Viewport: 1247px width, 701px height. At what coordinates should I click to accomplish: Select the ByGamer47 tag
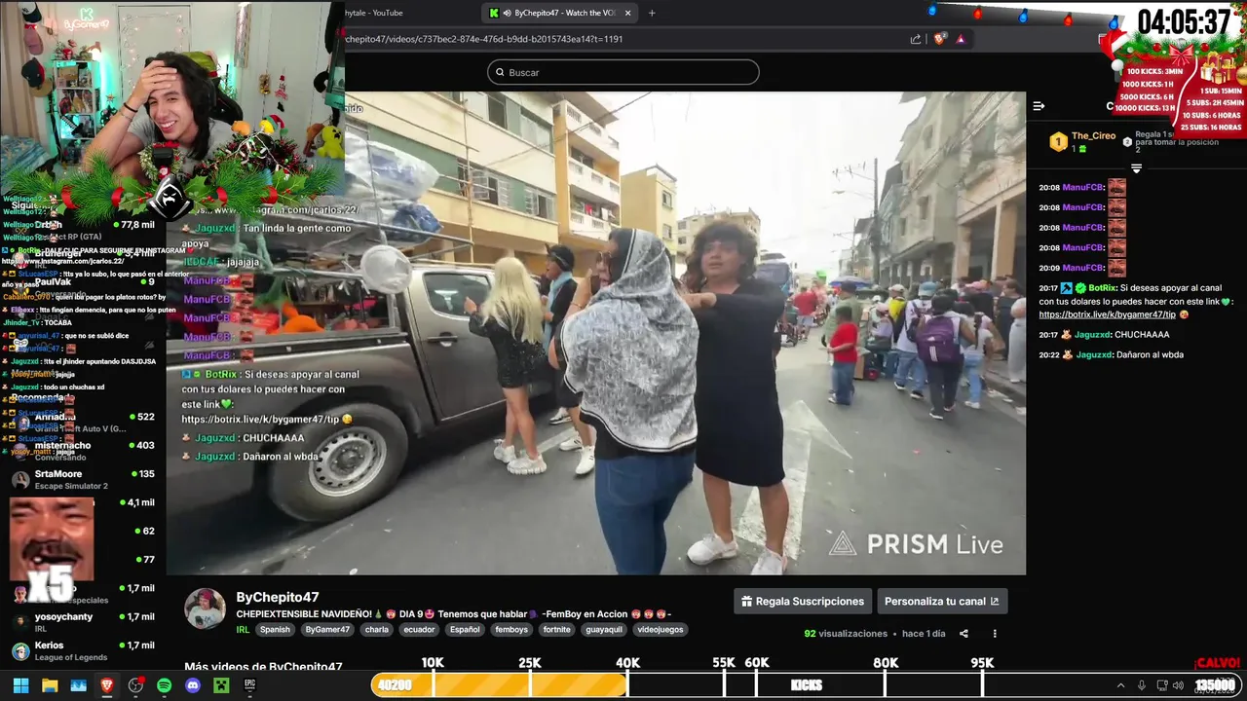[327, 630]
